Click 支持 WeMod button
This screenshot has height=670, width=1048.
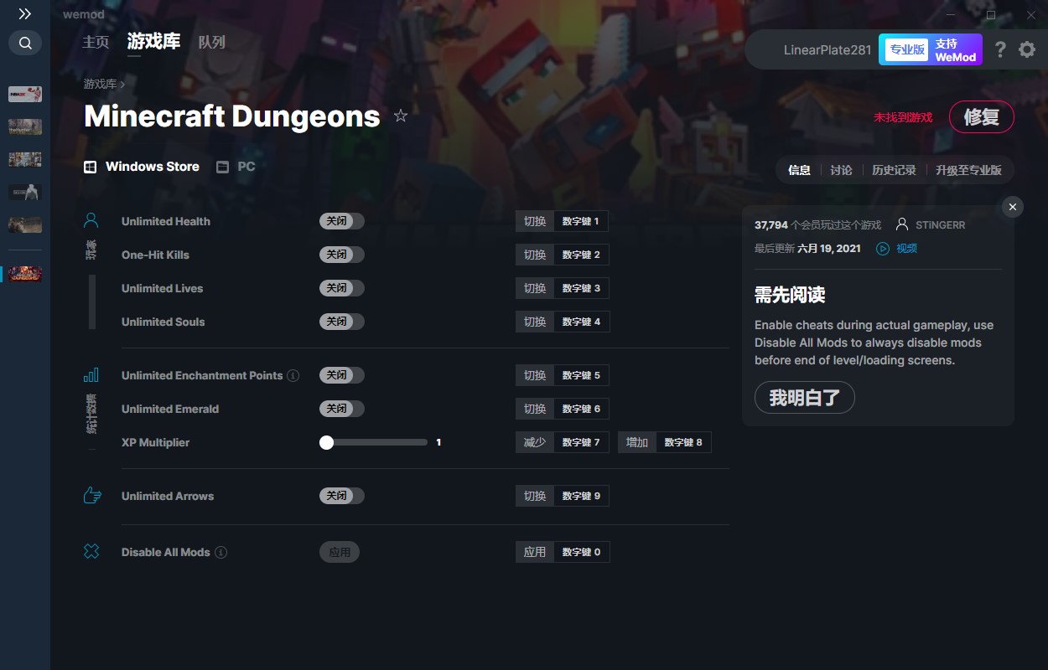(956, 49)
